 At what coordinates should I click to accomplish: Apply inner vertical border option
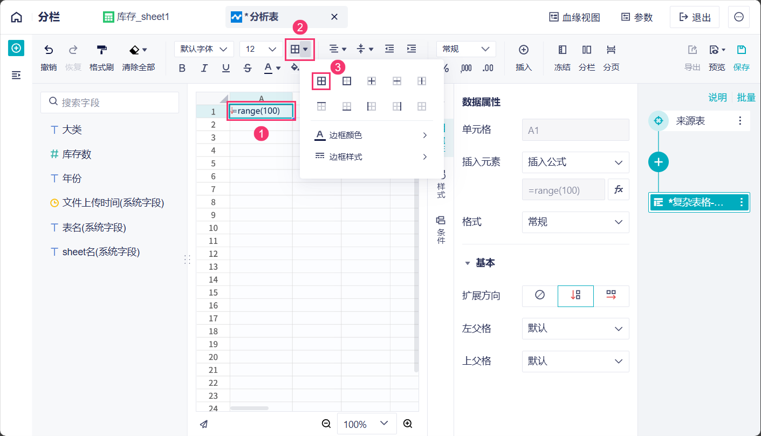422,81
